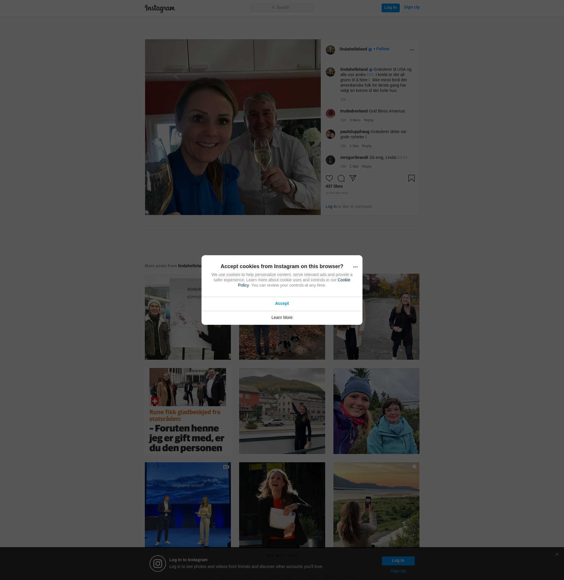Click See More Posts link

click(282, 555)
